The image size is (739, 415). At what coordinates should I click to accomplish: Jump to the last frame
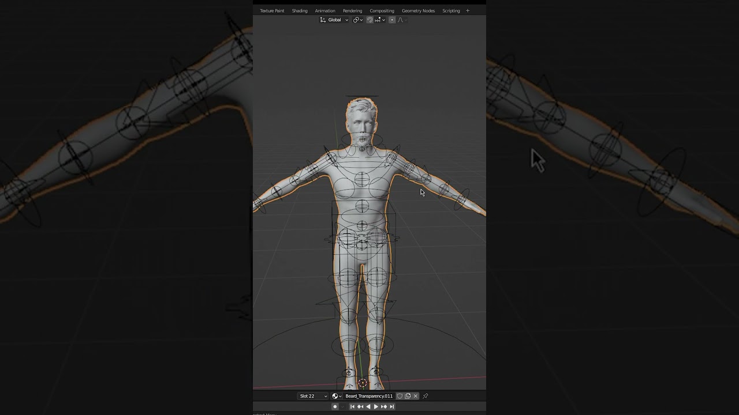tap(392, 407)
